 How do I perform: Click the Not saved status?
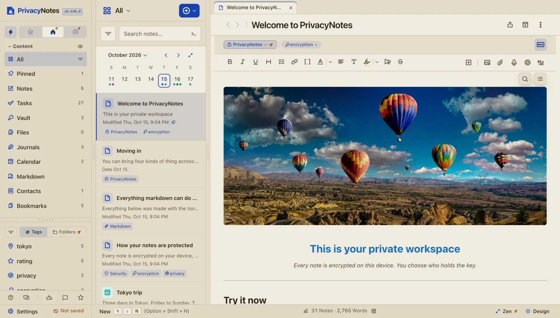tap(69, 311)
